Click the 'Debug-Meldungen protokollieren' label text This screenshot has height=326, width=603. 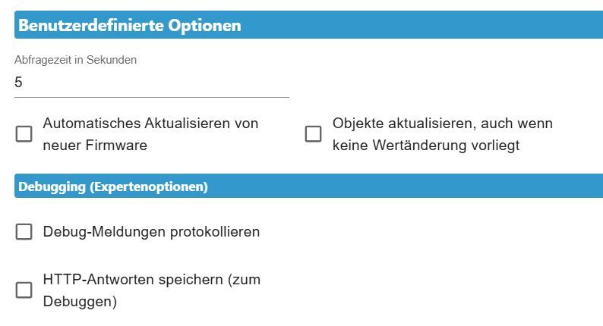tap(151, 232)
